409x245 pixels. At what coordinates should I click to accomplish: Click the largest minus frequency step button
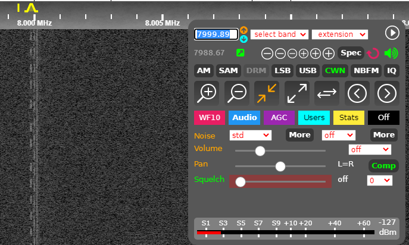point(267,54)
